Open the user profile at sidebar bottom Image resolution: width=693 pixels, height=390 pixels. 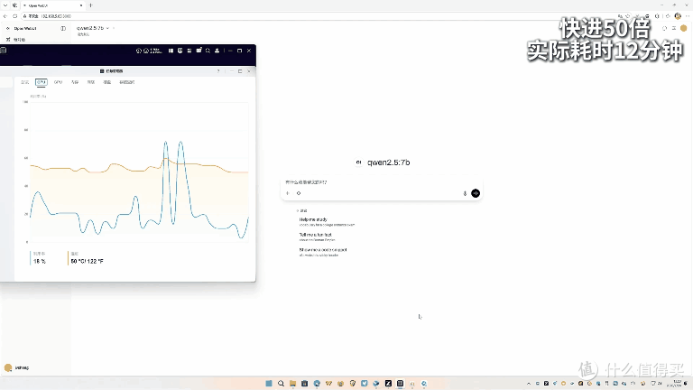tap(17, 367)
